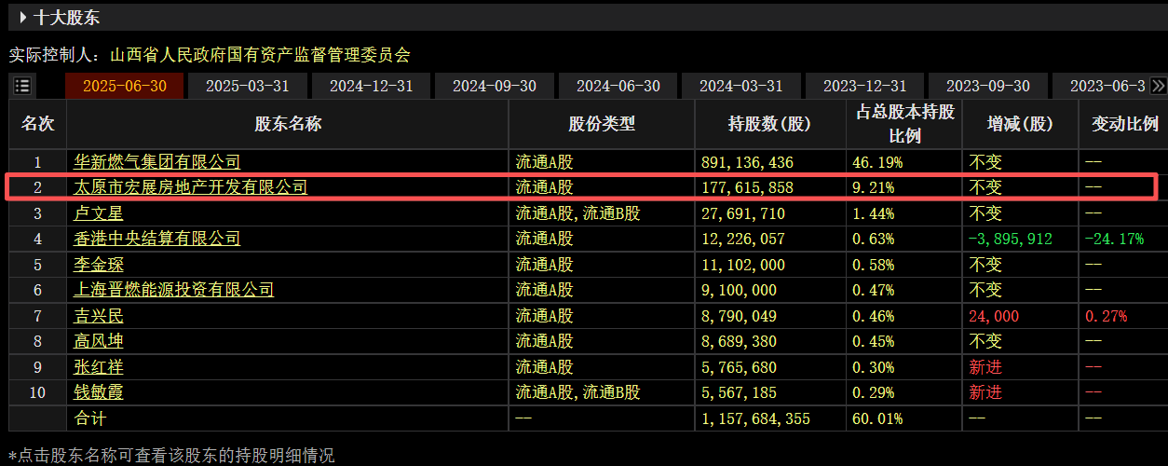Click the 名次 column header
1168x466 pixels.
pyautogui.click(x=38, y=123)
